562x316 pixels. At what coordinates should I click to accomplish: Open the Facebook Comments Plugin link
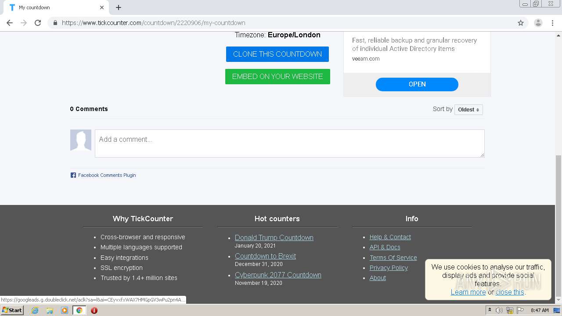click(x=107, y=175)
